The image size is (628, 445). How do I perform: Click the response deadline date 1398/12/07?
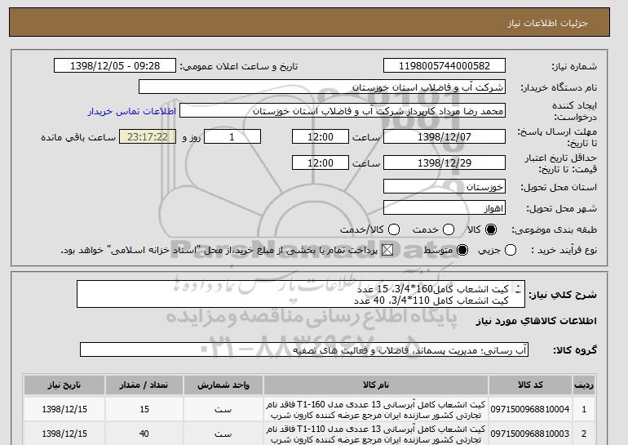click(x=444, y=136)
